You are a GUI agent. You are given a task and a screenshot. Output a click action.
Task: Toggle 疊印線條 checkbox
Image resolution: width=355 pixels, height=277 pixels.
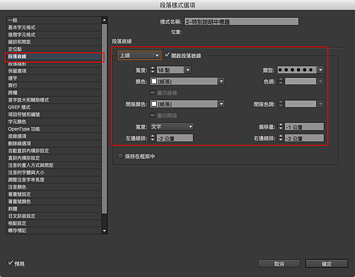(153, 92)
